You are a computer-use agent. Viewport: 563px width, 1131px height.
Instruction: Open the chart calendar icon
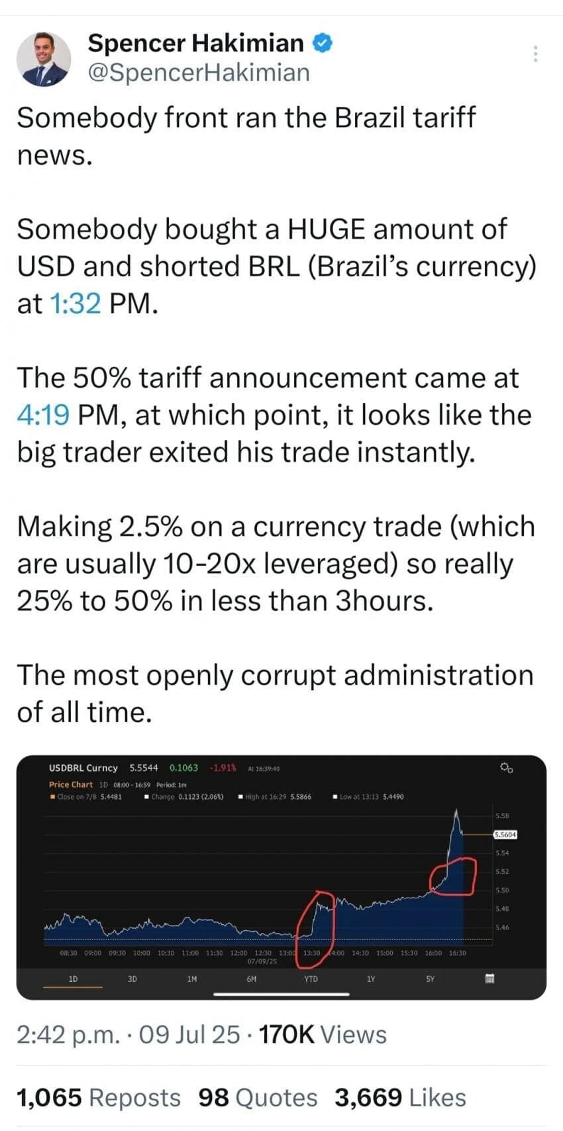490,979
